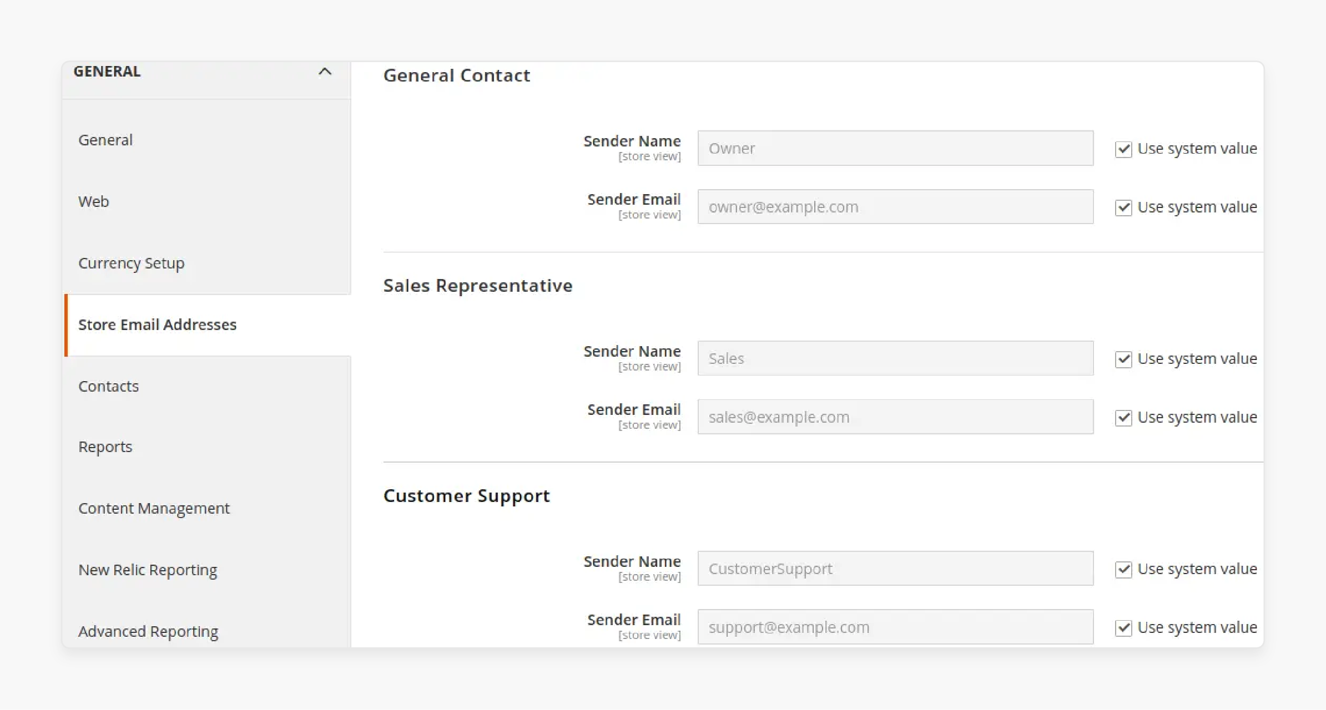Collapse the Customer Support section heading
The width and height of the screenshot is (1326, 710).
tap(466, 496)
